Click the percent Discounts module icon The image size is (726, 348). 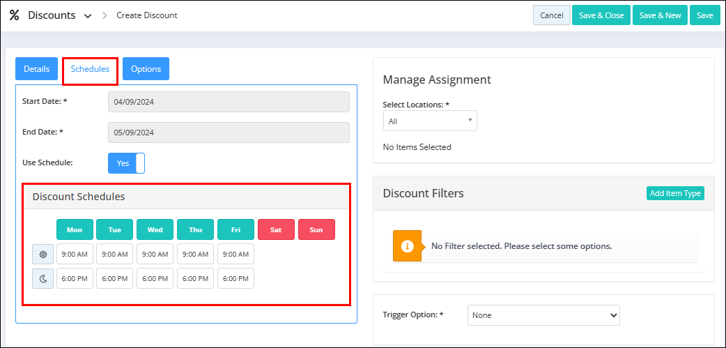point(15,15)
